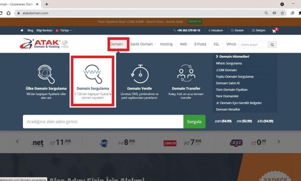Open the E-Posta dropdown menu
This screenshot has width=301, height=181.
coord(201,44)
